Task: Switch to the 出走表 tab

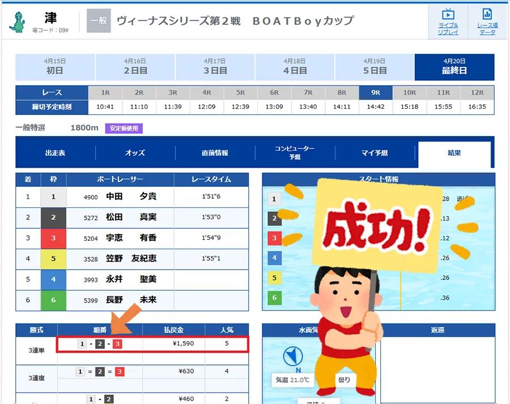Action: pos(55,153)
